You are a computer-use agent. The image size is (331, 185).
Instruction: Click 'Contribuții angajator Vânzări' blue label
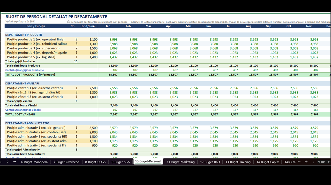[x=23, y=110]
